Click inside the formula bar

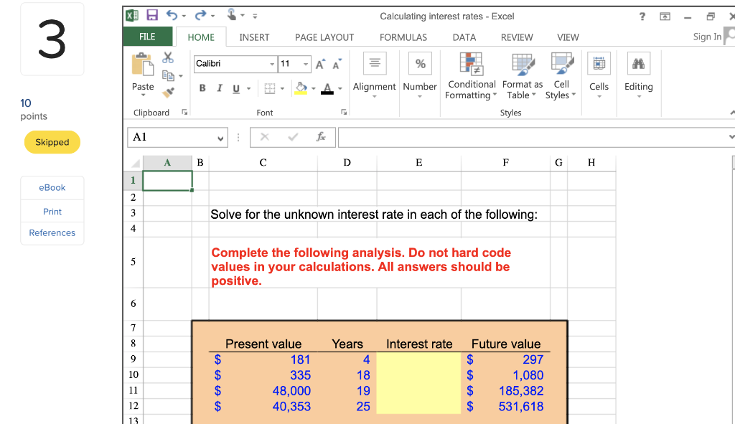coord(532,137)
